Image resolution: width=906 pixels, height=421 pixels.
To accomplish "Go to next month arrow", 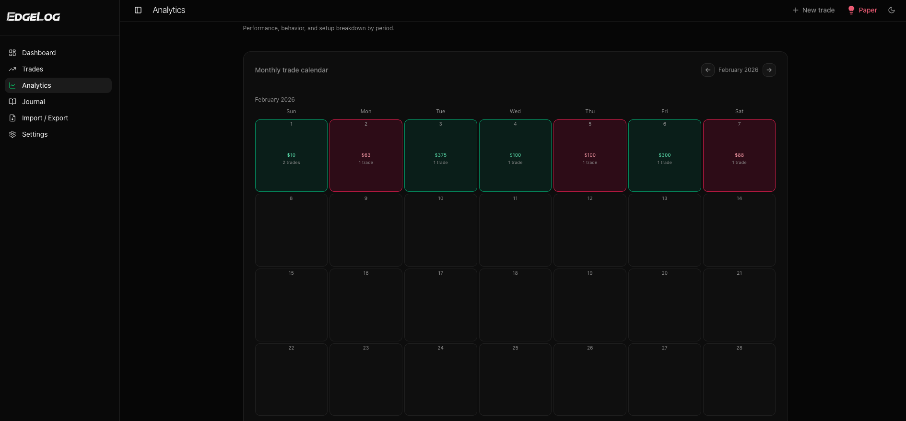I will point(769,70).
